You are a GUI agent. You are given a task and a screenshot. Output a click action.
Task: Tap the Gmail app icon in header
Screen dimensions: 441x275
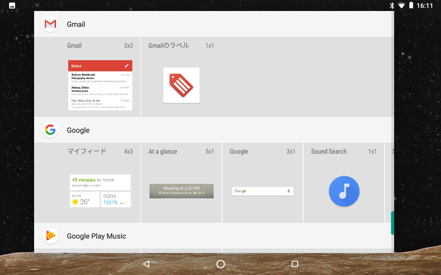click(x=50, y=24)
